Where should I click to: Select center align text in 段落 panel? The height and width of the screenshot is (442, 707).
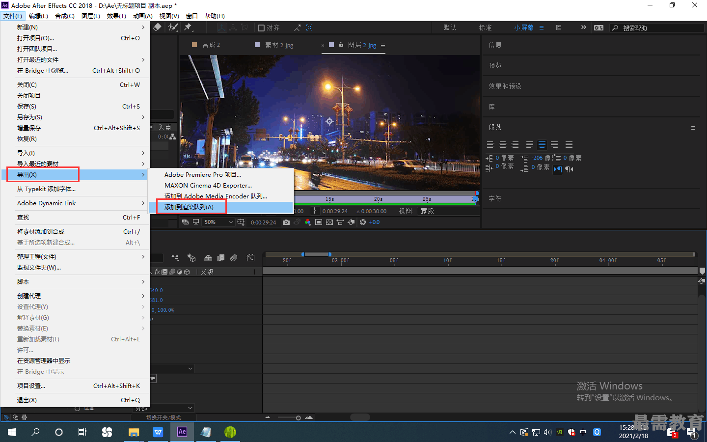(503, 145)
